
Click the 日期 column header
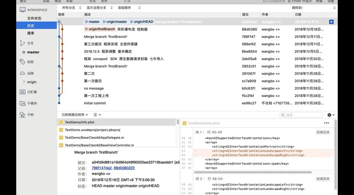tap(309, 14)
